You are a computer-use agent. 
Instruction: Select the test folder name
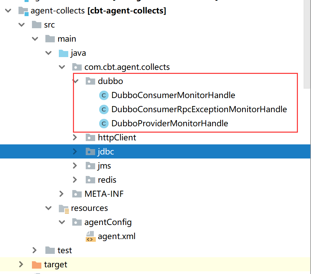tap(65, 250)
